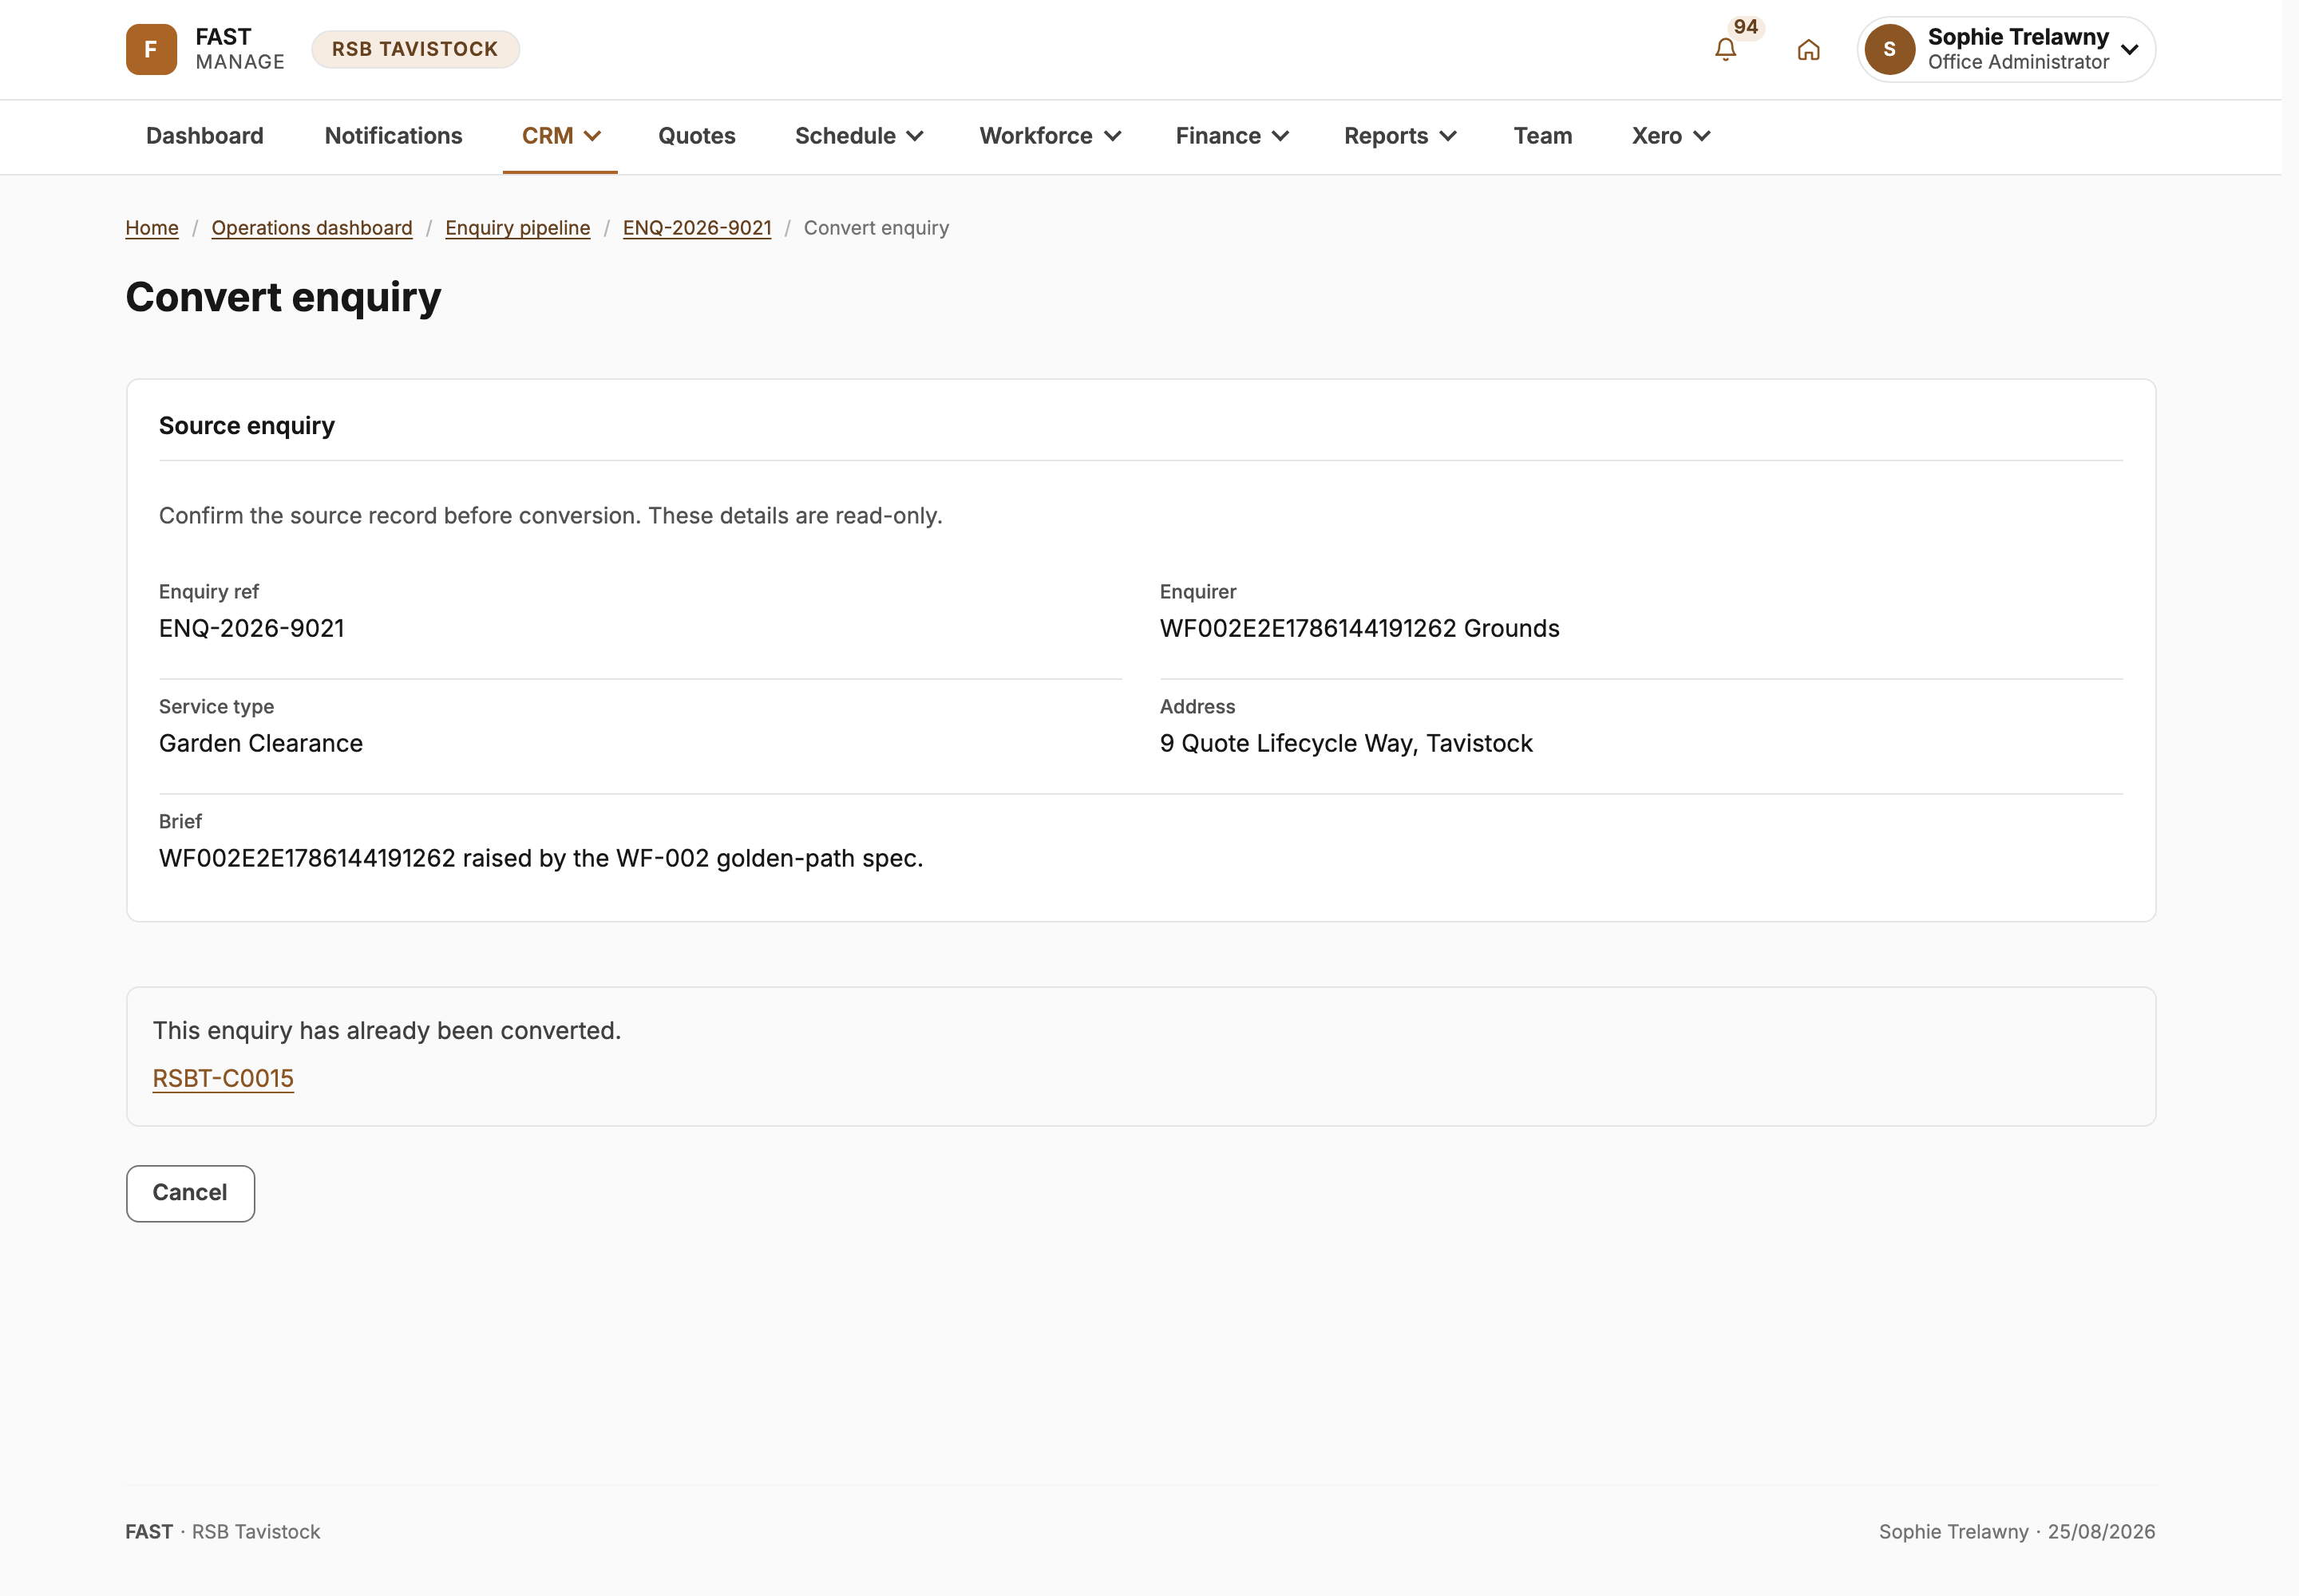
Task: Click the 'Convert enquiry' page heading
Action: [x=283, y=298]
